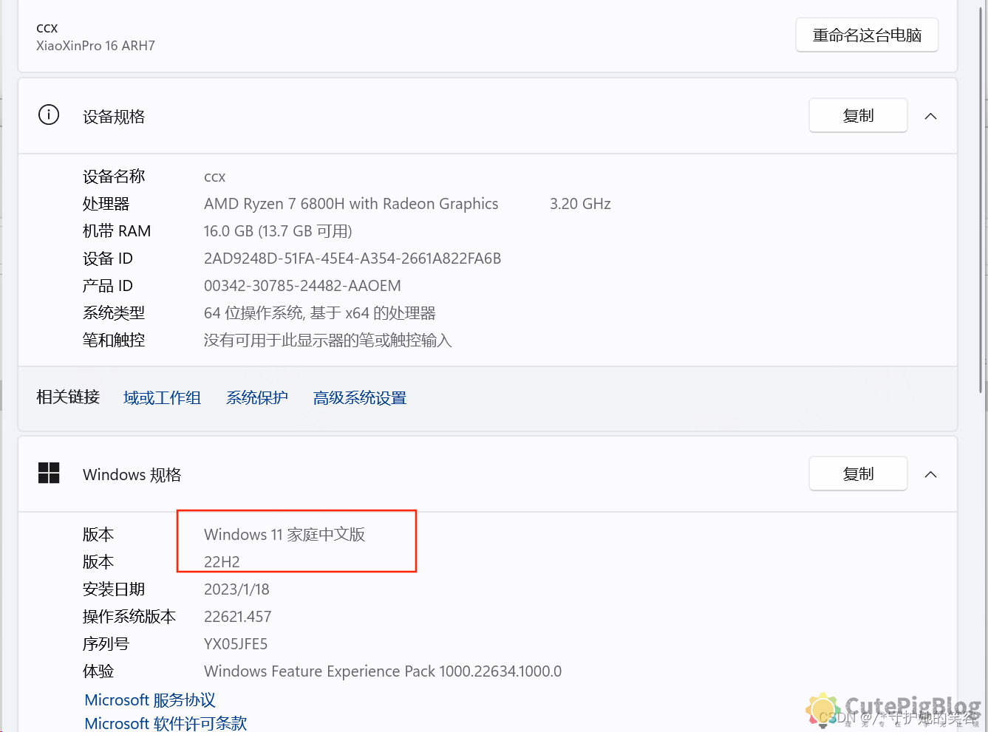Image resolution: width=988 pixels, height=732 pixels.
Task: Click the AMD Ryzen 7 6800H processor text
Action: (x=351, y=203)
